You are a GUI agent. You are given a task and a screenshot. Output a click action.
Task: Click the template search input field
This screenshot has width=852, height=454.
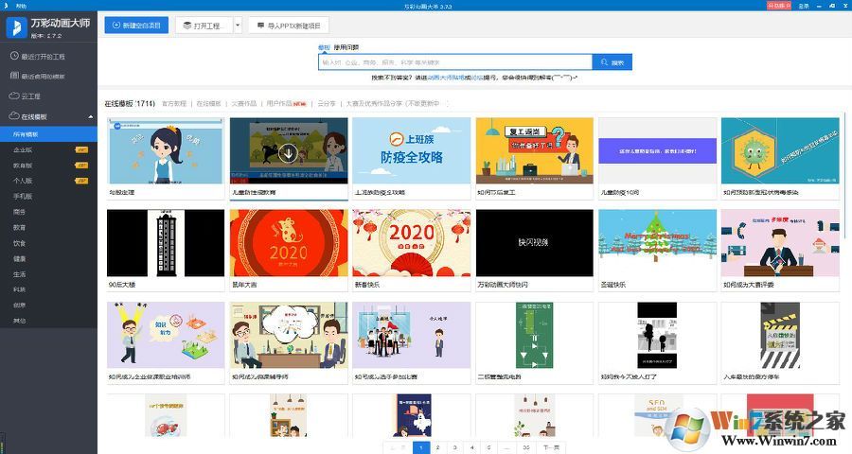(x=454, y=62)
